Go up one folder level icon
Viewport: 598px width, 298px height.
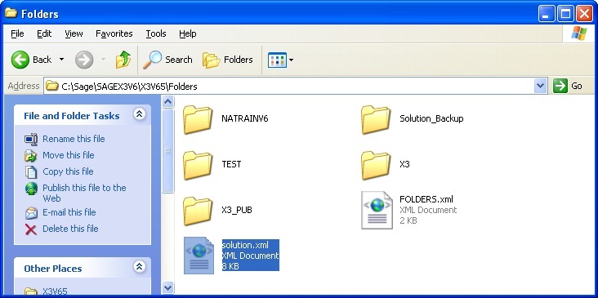point(123,60)
